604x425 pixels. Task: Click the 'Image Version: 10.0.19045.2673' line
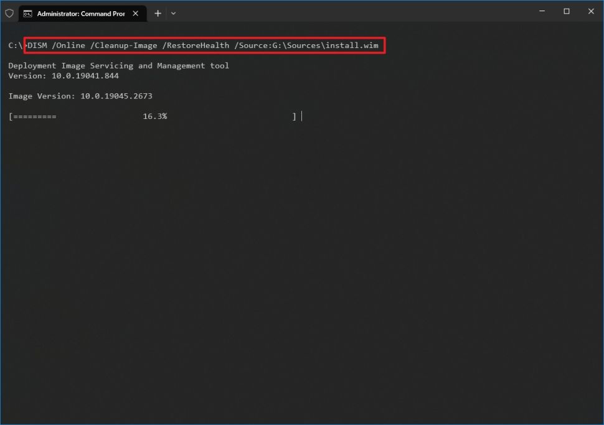(x=80, y=96)
